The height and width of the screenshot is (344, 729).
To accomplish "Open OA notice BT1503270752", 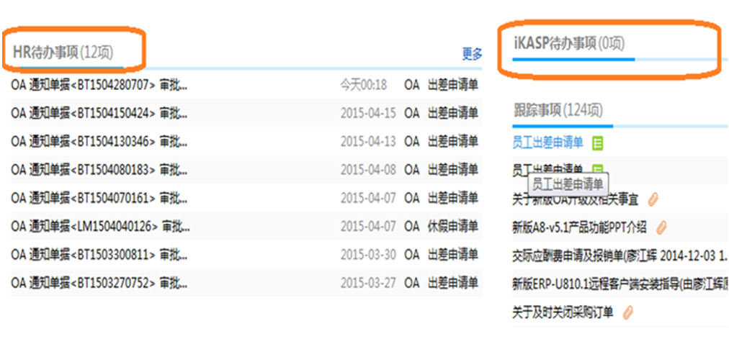I will point(99,283).
